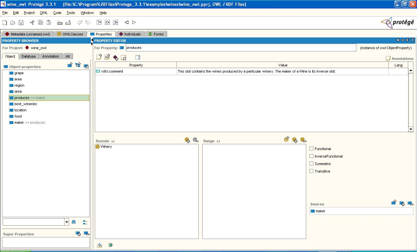Click the scissors cut icon
The image size is (417, 252).
[x=32, y=22]
